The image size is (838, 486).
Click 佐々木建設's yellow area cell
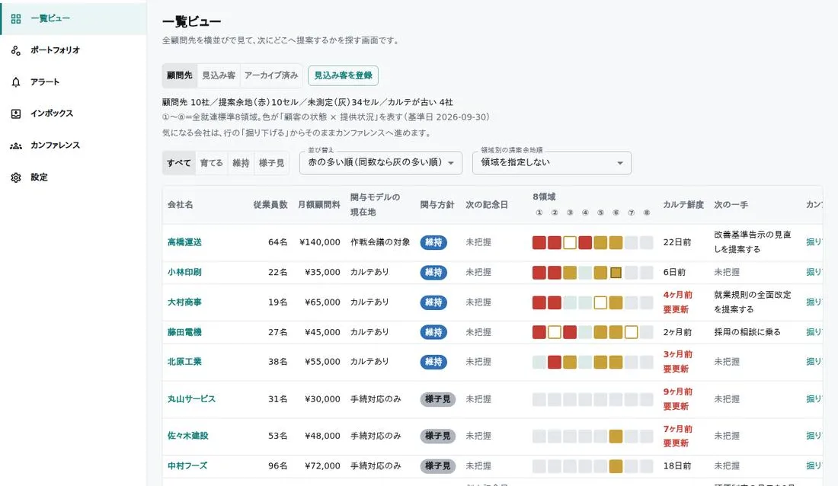coord(616,436)
